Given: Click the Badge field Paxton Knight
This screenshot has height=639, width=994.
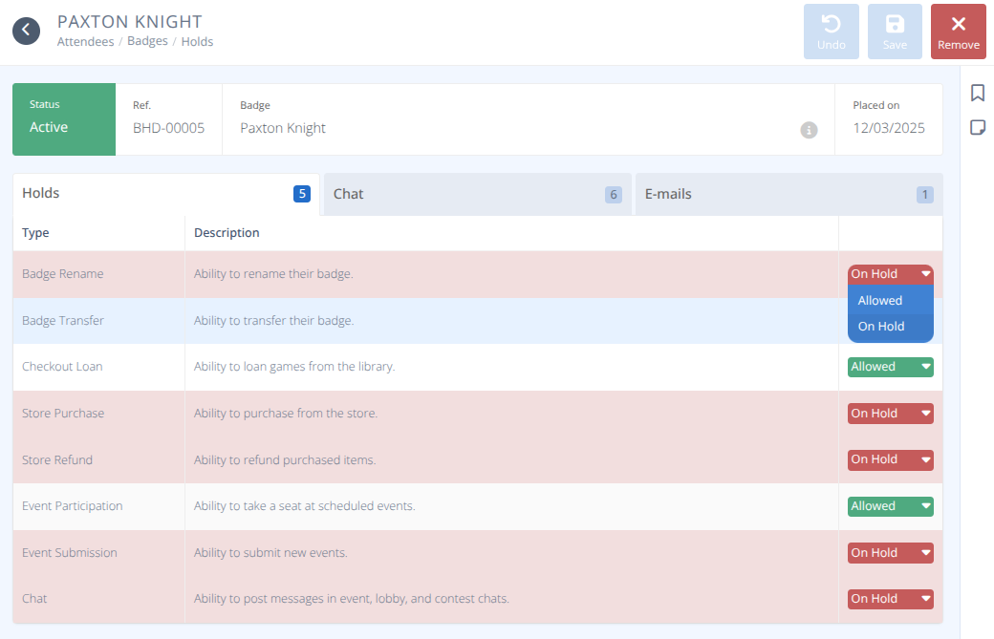Looking at the screenshot, I should [x=283, y=128].
